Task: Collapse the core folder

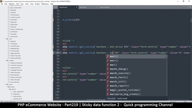Action: (5, 39)
